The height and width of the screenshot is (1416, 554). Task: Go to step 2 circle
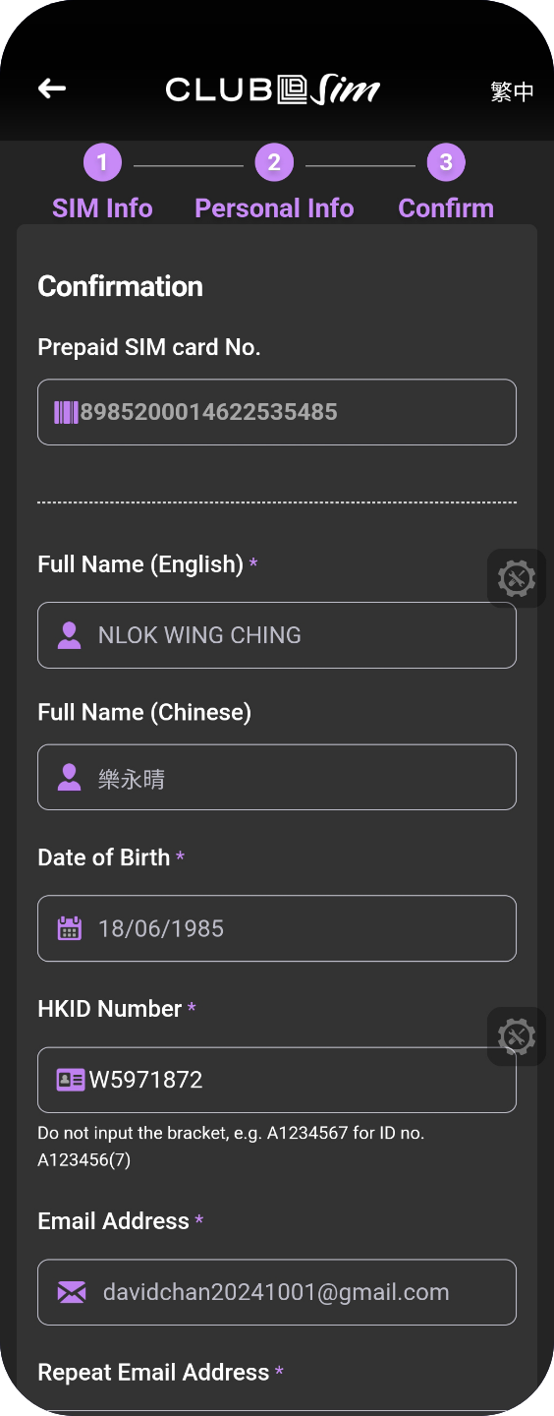point(274,162)
